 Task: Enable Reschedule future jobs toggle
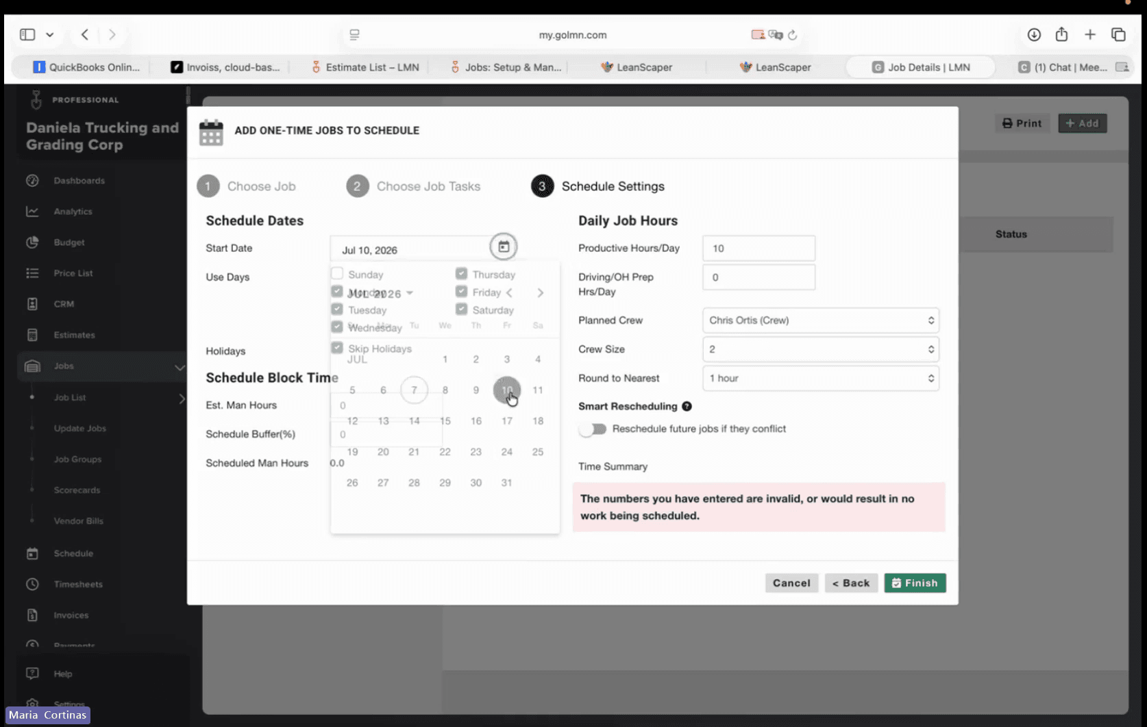coord(593,429)
